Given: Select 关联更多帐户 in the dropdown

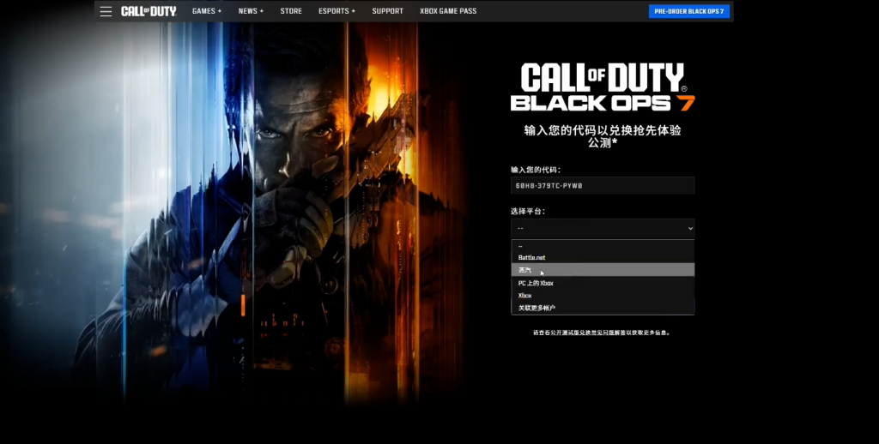Looking at the screenshot, I should [538, 308].
